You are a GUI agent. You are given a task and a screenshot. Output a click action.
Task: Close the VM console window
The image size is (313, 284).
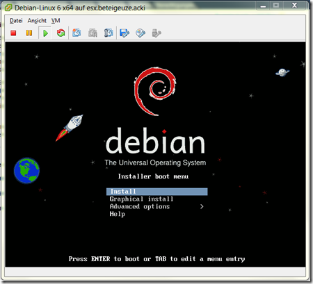point(294,6)
